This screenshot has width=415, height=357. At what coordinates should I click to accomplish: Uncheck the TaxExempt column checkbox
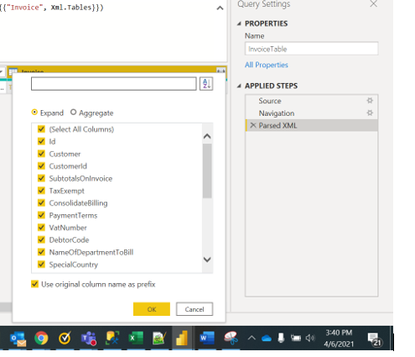[x=41, y=191]
